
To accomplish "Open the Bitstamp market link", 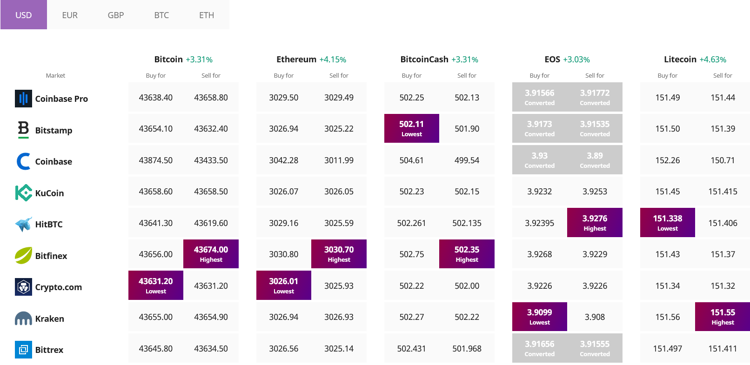I will coord(54,130).
